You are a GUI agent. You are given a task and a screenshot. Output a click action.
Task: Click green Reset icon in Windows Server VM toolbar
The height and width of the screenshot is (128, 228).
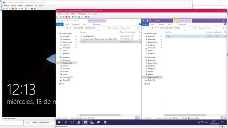pos(76,17)
